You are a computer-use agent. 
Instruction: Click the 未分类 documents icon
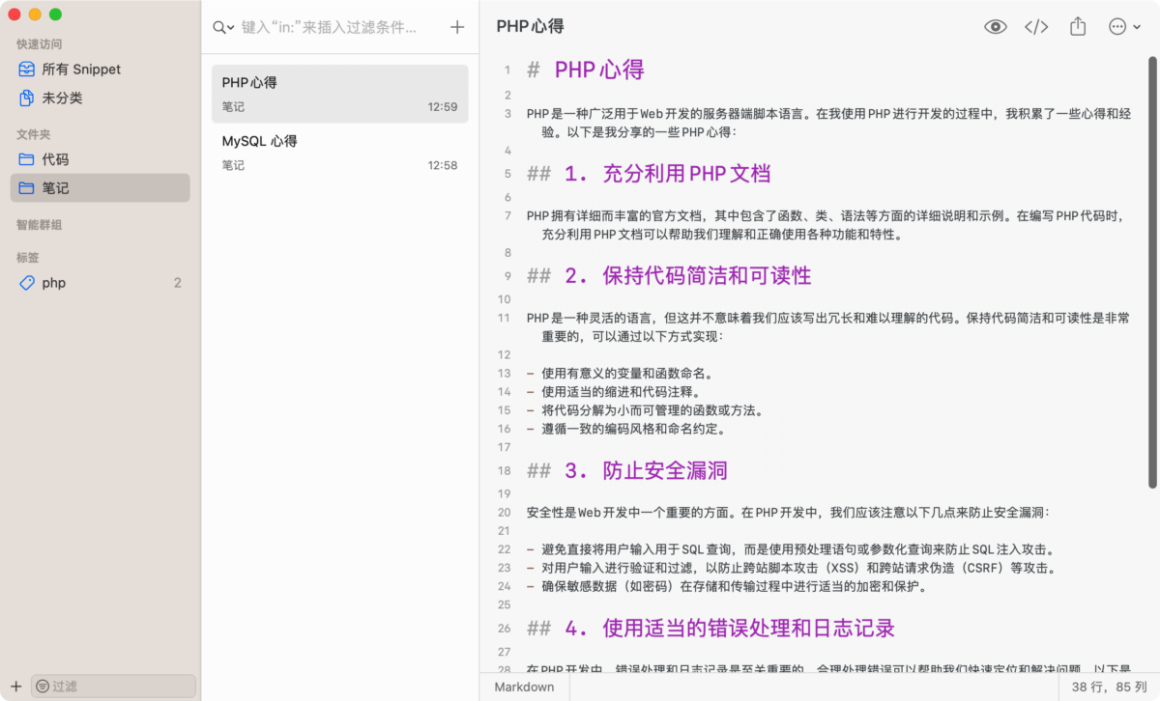(26, 98)
